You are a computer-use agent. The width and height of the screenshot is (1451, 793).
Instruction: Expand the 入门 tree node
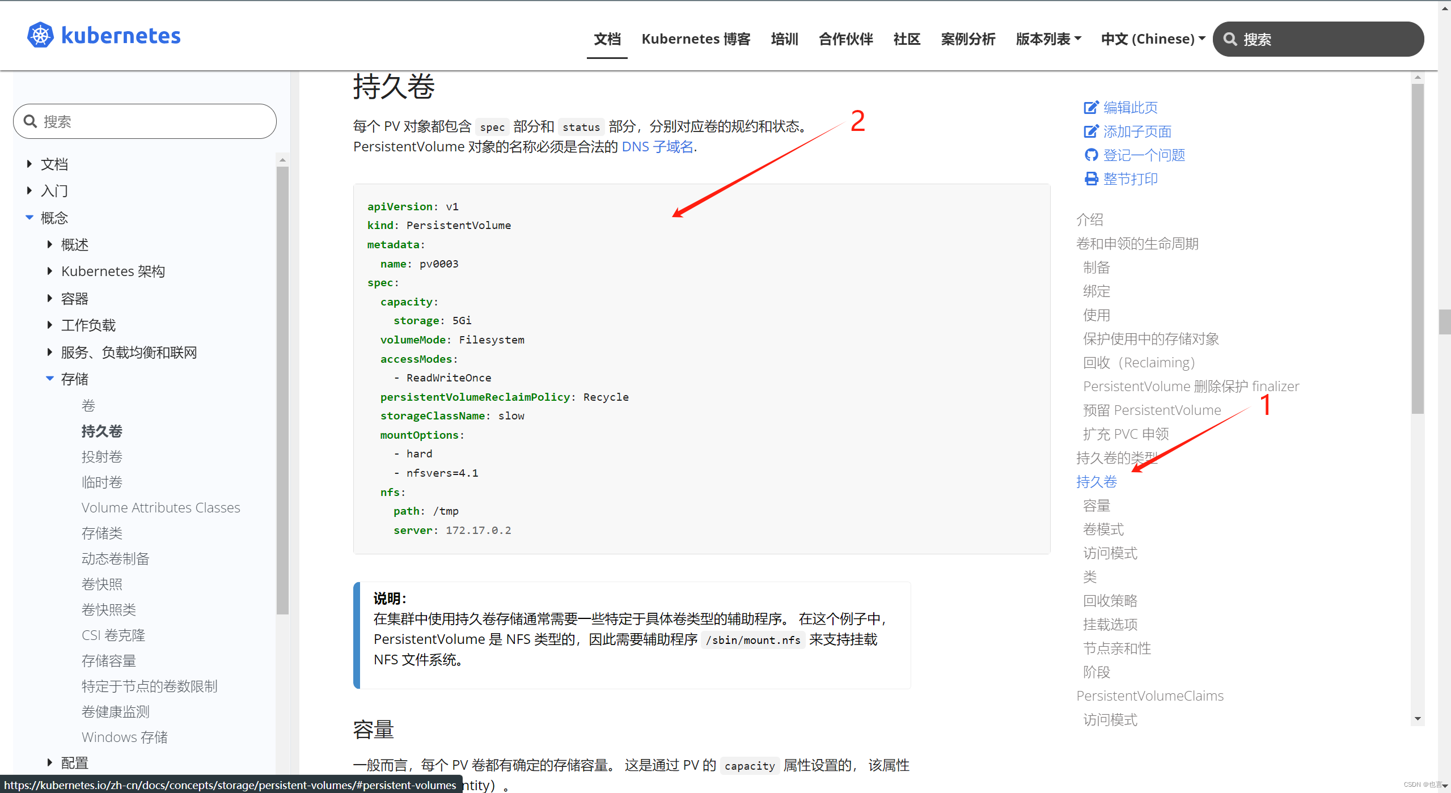[x=29, y=190]
